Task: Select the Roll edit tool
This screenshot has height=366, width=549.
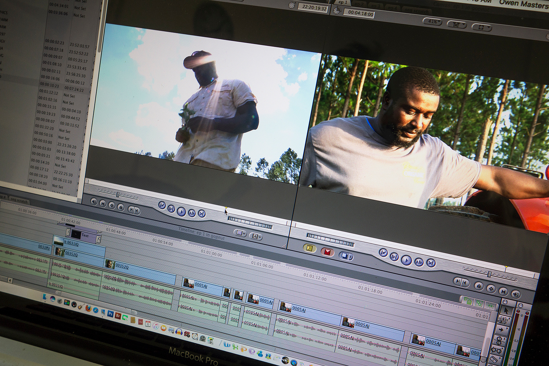Action: pos(499,340)
